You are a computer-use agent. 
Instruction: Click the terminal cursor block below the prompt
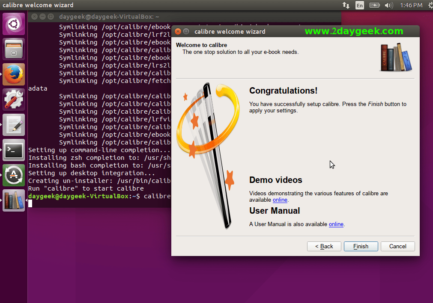[30, 203]
